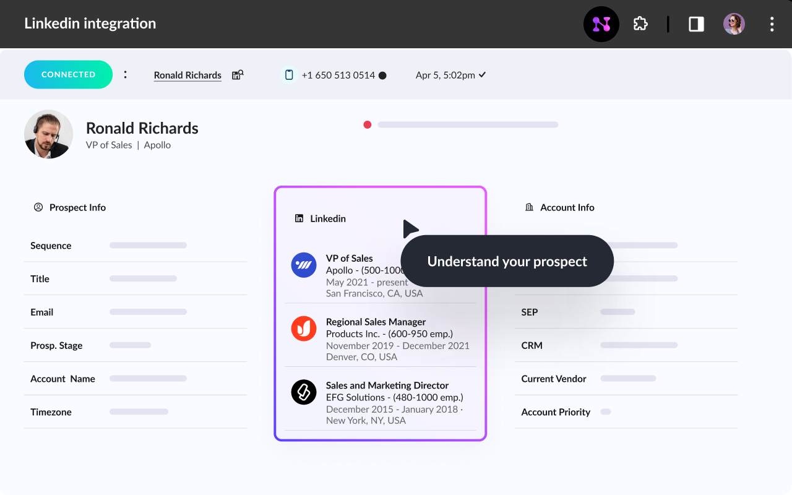The height and width of the screenshot is (495, 792).
Task: Click the phone number +1 650 513 0514
Action: click(338, 75)
